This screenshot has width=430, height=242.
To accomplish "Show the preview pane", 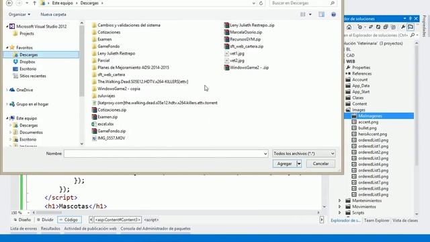I will (x=321, y=14).
